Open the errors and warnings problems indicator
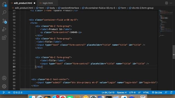Image resolution: width=175 pixels, height=98 pixels. click(x=17, y=93)
